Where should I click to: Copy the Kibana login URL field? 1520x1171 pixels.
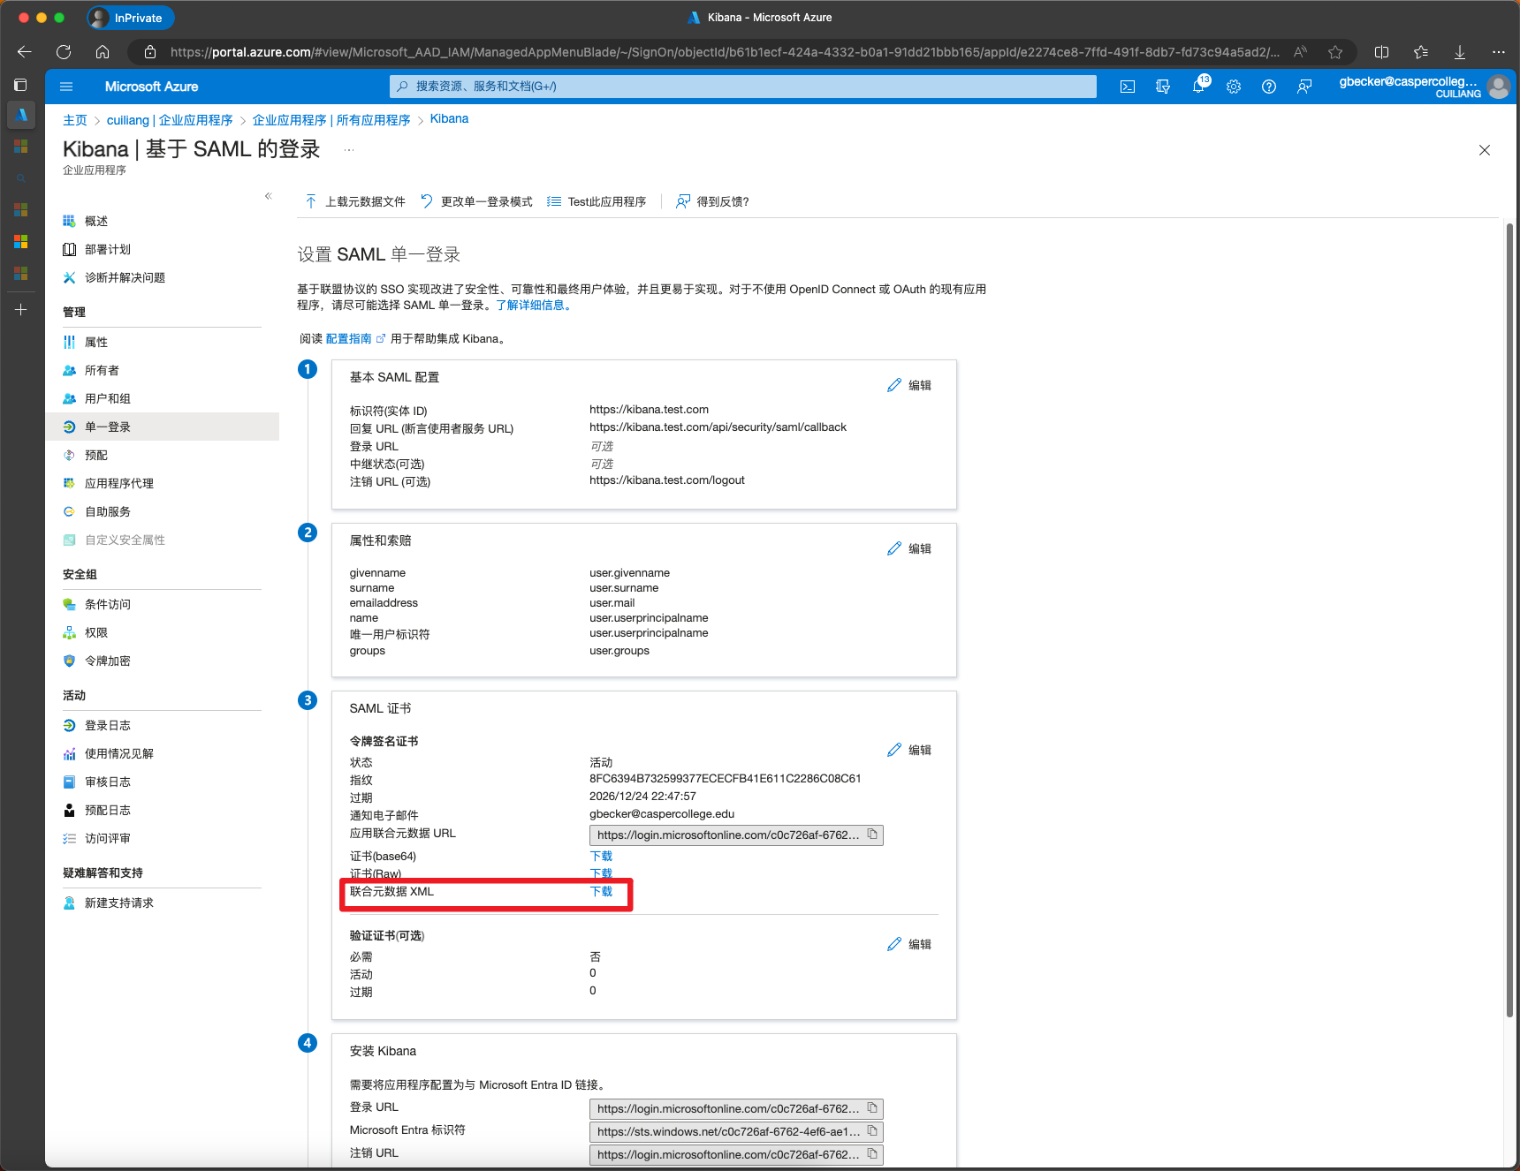(x=872, y=1108)
